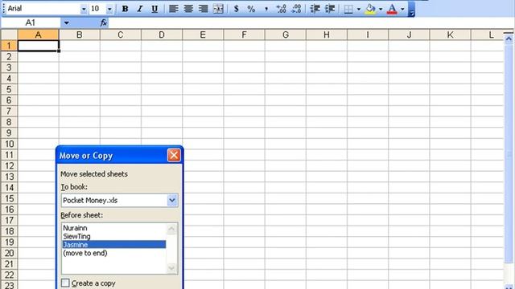Screen dimensions: 515x289
Task: Close the Move or Copy dialog
Action: click(x=174, y=155)
